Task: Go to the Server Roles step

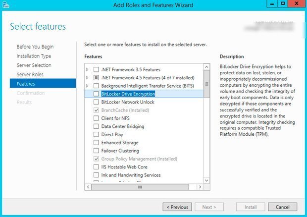Action: coord(30,75)
